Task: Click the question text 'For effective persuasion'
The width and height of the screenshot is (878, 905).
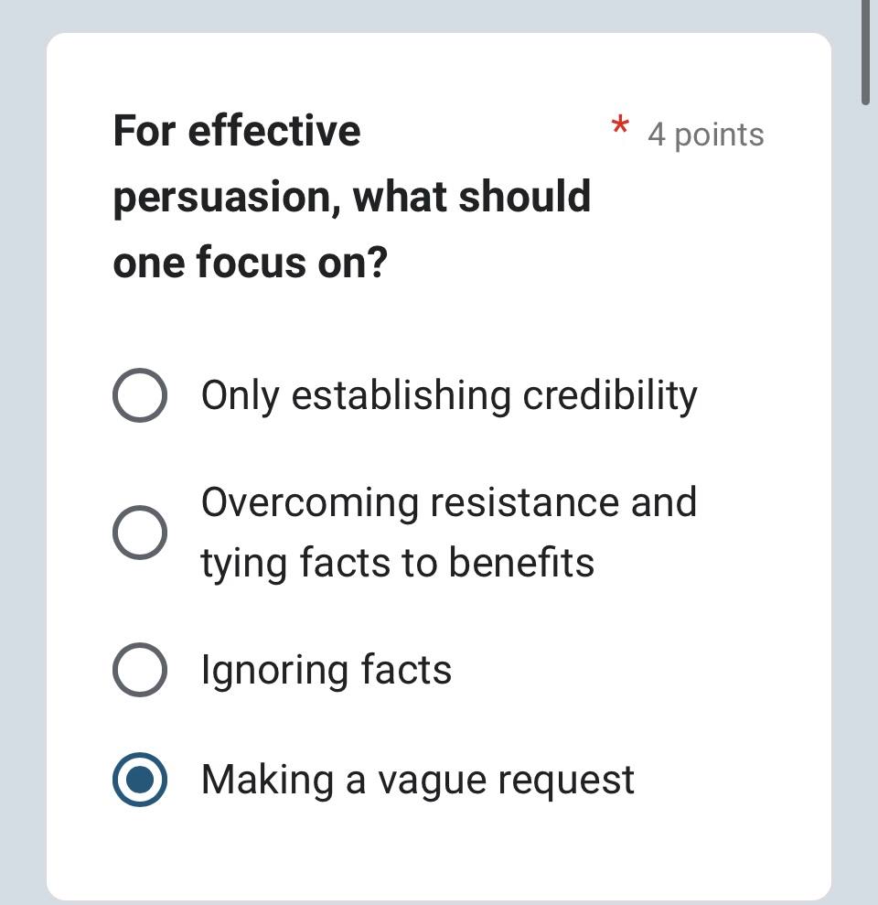Action: [x=236, y=130]
